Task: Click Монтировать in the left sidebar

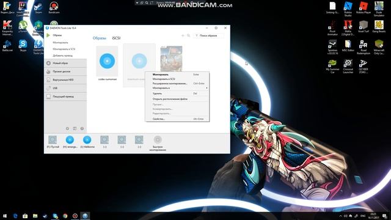Action: [x=60, y=43]
